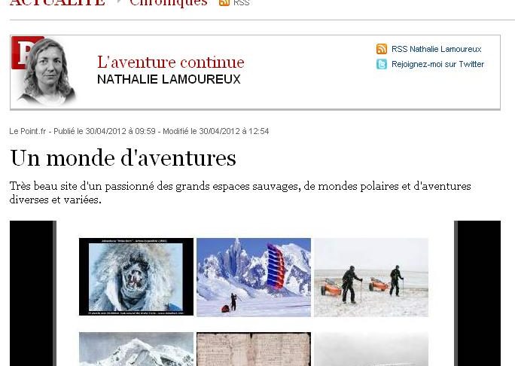Image resolution: width=515 pixels, height=366 pixels.
Task: Click the RSS icon for Nathalie Lamoureux
Action: click(x=382, y=49)
